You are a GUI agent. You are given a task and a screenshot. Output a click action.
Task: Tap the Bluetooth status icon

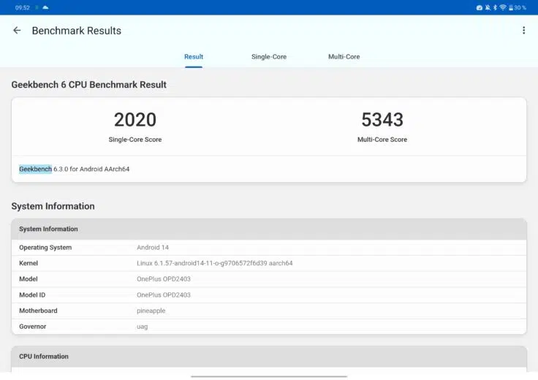(x=495, y=7)
